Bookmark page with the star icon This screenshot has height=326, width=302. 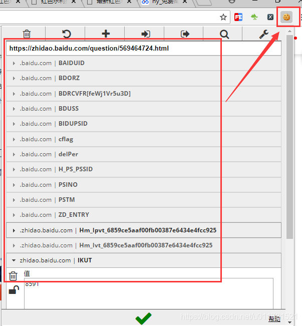(223, 17)
